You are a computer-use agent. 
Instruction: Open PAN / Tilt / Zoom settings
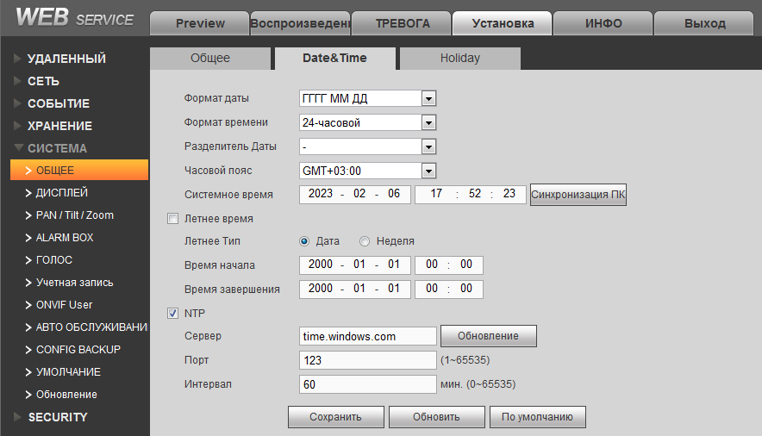74,215
